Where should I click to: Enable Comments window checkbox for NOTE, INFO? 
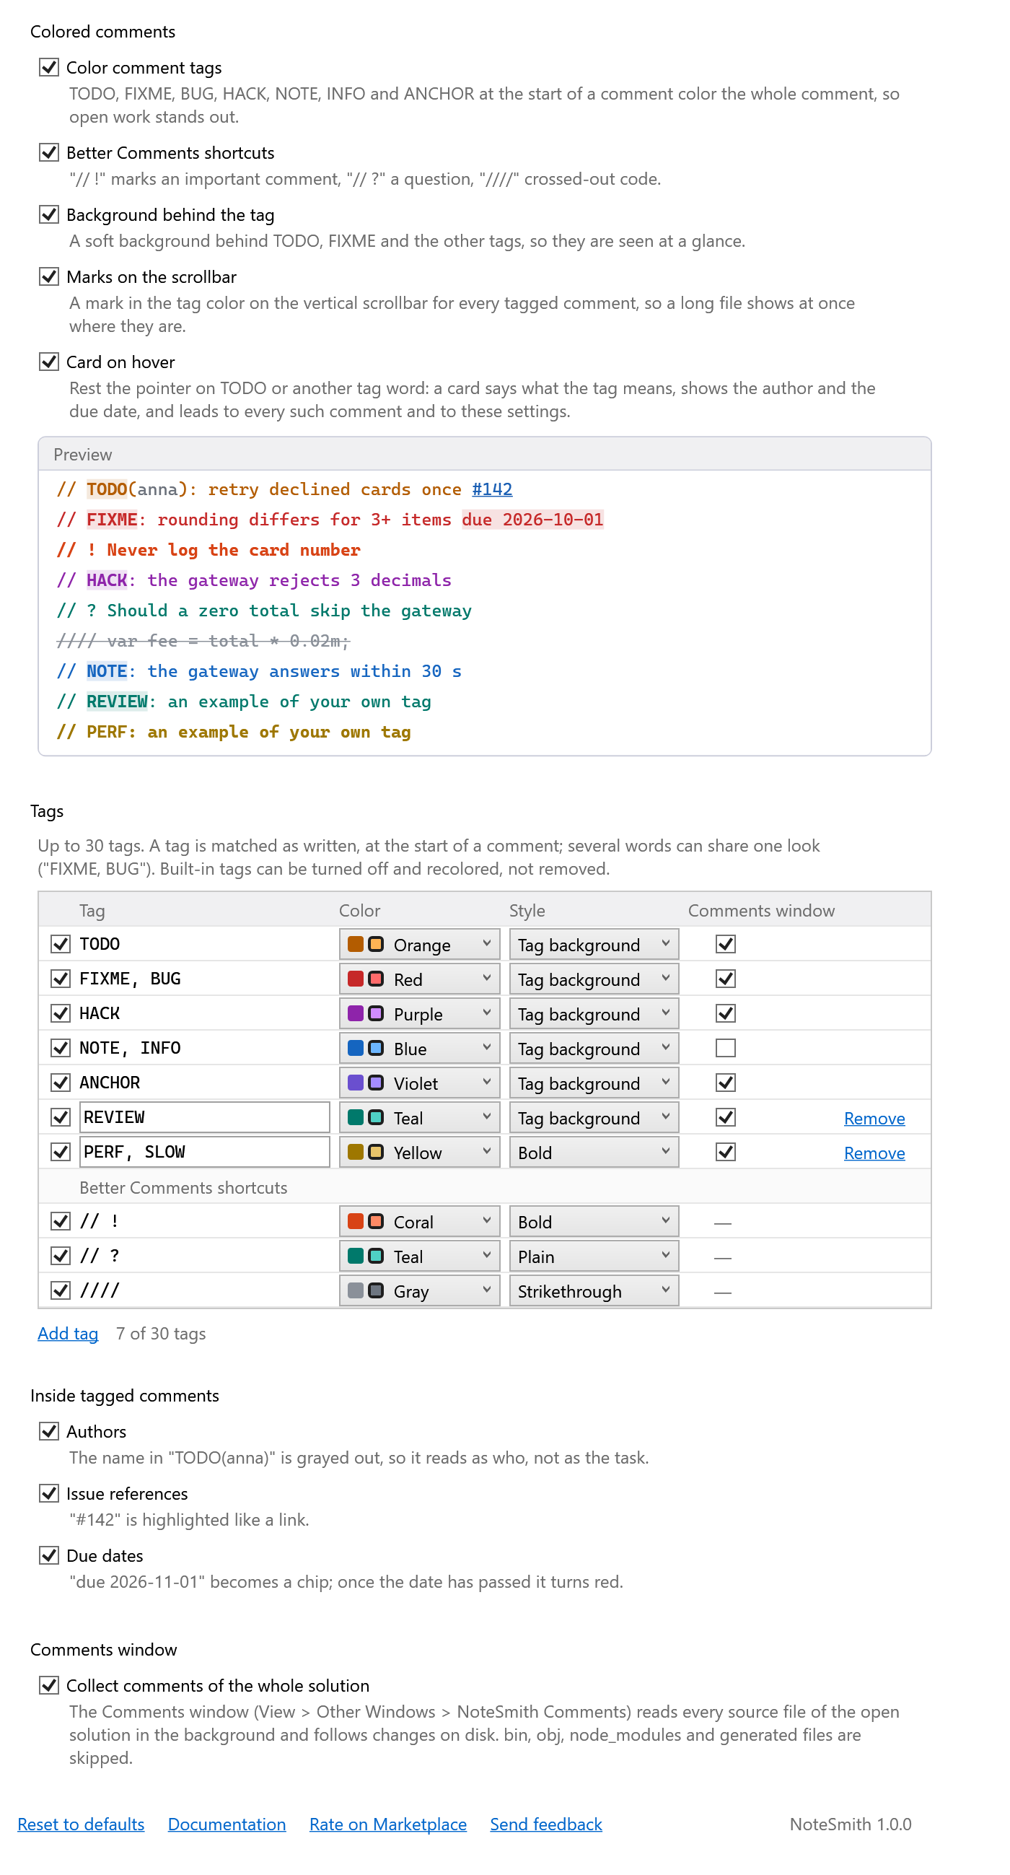coord(726,1048)
